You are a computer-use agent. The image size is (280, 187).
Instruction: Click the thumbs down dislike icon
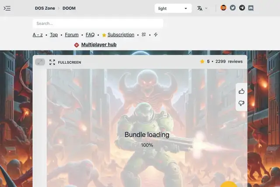click(x=241, y=103)
